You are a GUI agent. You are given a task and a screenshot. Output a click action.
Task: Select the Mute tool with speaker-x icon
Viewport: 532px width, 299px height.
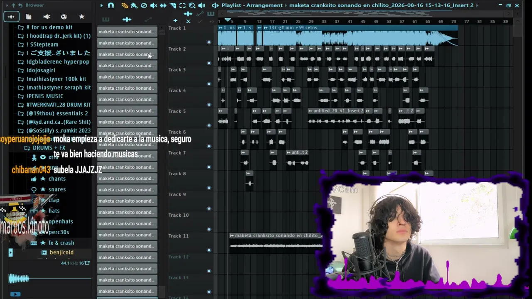point(153,5)
